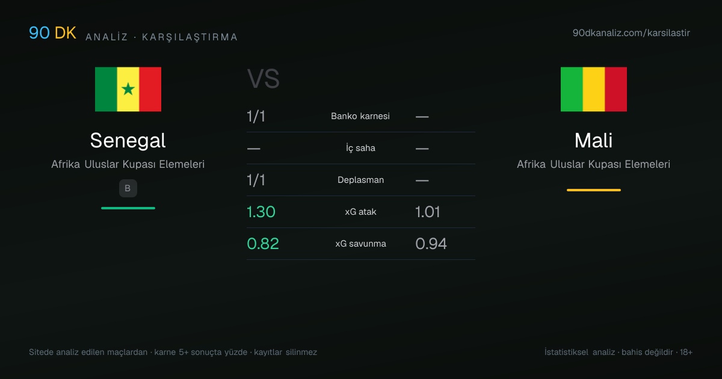Click the green bar under Senegal

tap(128, 208)
